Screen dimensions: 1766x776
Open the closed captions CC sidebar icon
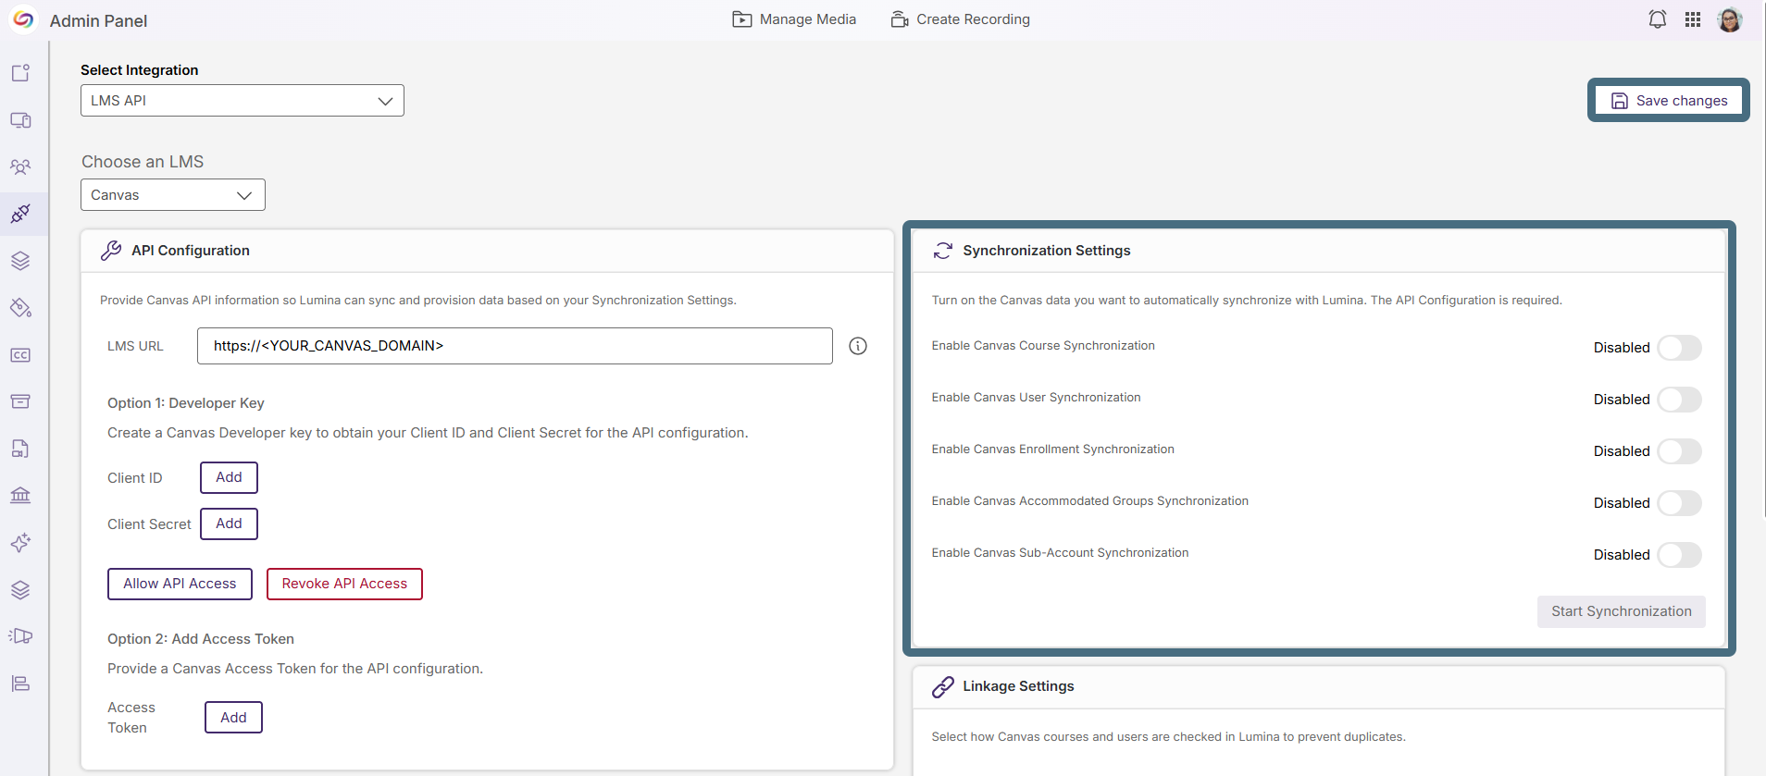pos(20,355)
